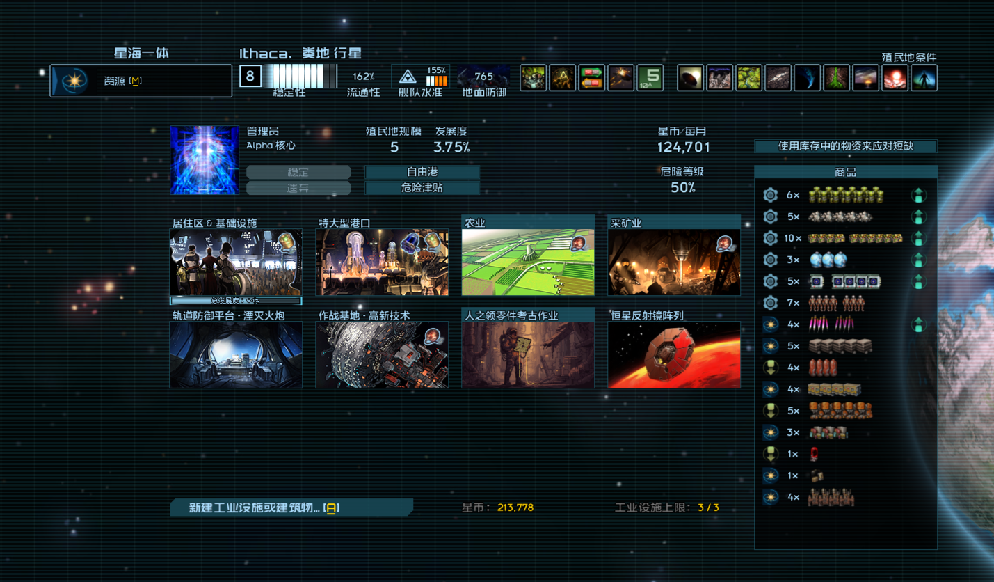Open the 资源 [M] panel

[141, 81]
